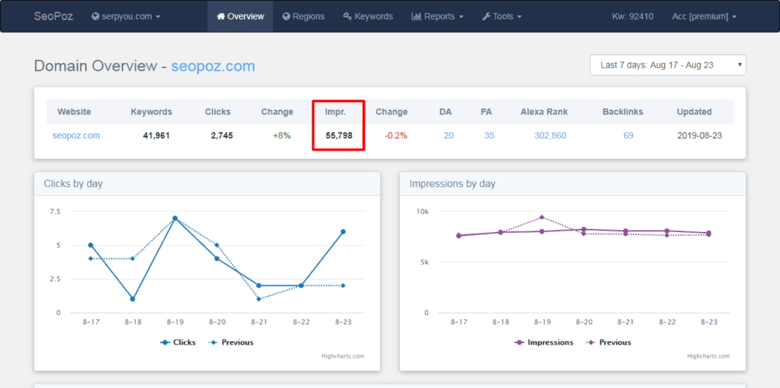
Task: Click the 55,798 impressions value
Action: 339,135
